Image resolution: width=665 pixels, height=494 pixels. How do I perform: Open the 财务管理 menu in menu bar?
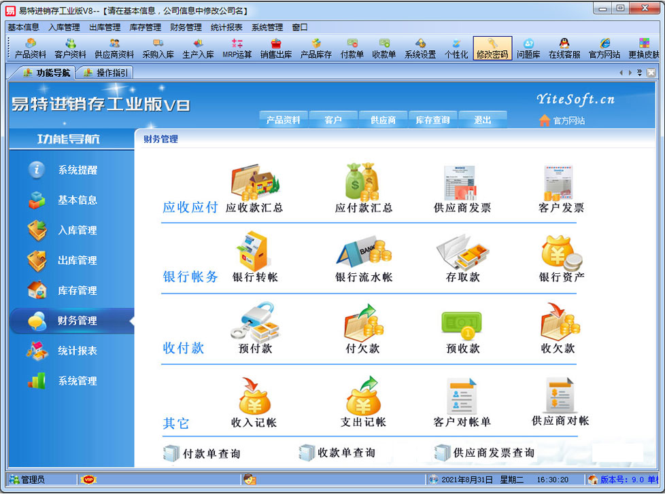point(186,27)
